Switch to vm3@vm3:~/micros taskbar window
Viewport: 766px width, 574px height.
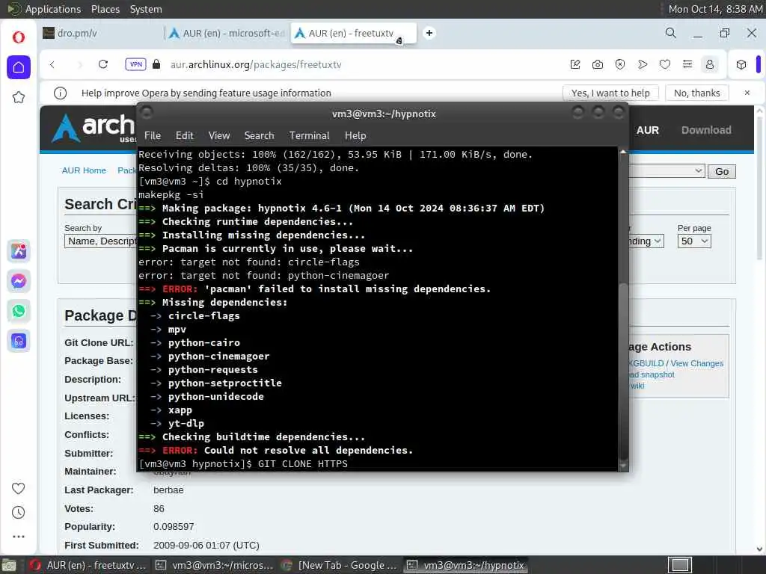coord(214,565)
